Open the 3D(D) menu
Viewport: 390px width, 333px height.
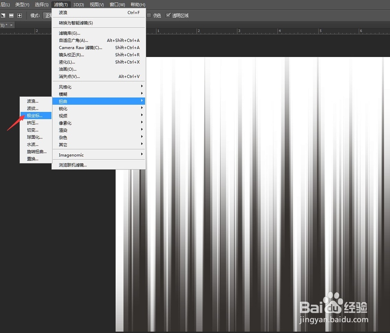78,4
